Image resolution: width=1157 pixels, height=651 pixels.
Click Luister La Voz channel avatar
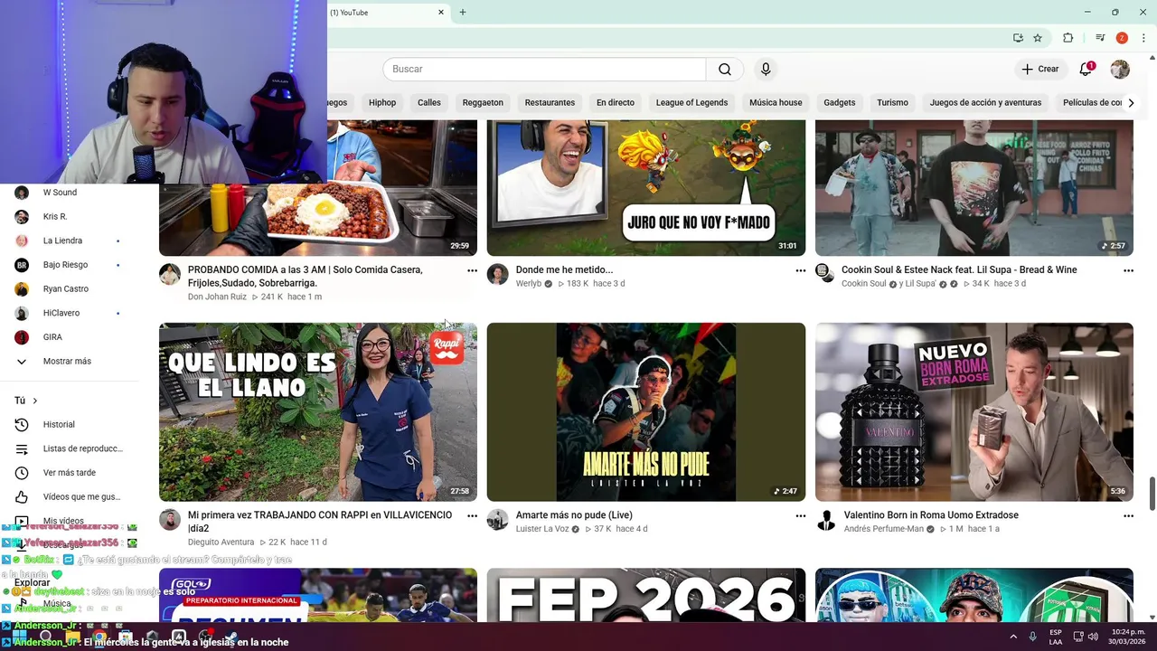(498, 519)
